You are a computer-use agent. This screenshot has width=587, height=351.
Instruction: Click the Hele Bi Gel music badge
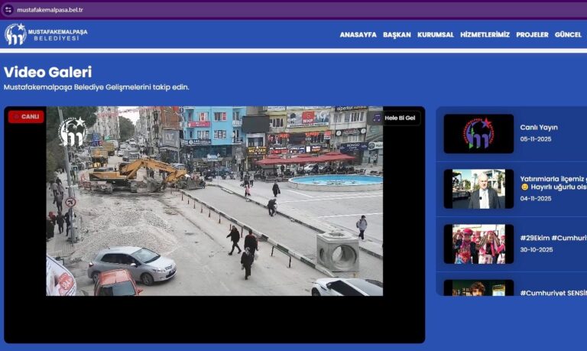click(x=395, y=118)
